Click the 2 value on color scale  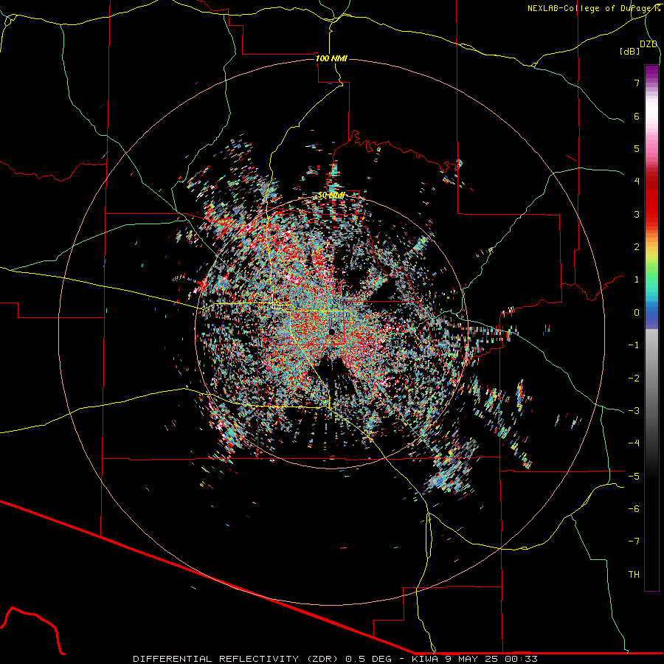[x=637, y=247]
